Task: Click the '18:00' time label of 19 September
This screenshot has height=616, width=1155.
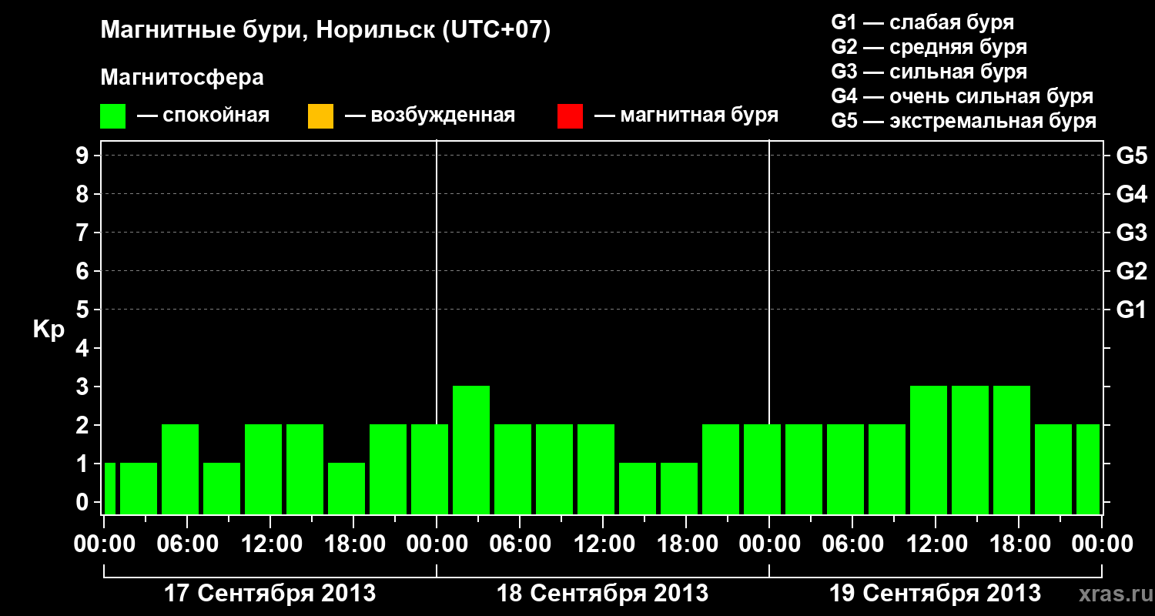Action: 1019,544
